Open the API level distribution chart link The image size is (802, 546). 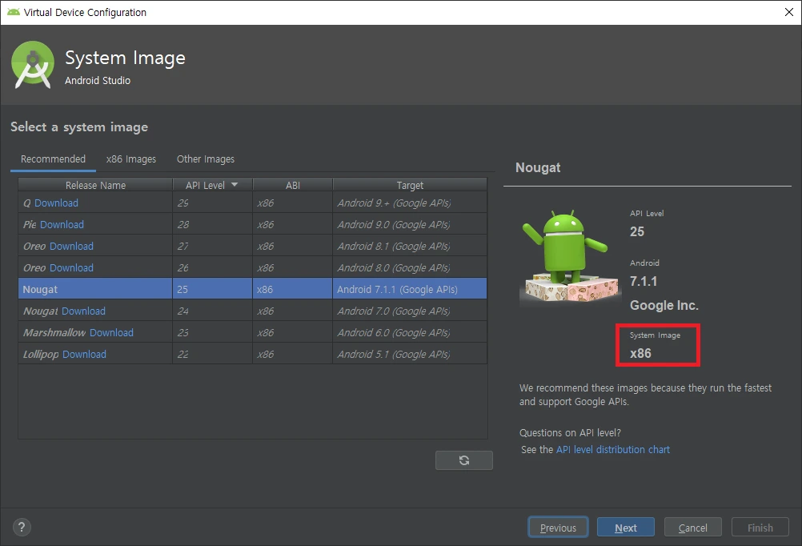613,449
